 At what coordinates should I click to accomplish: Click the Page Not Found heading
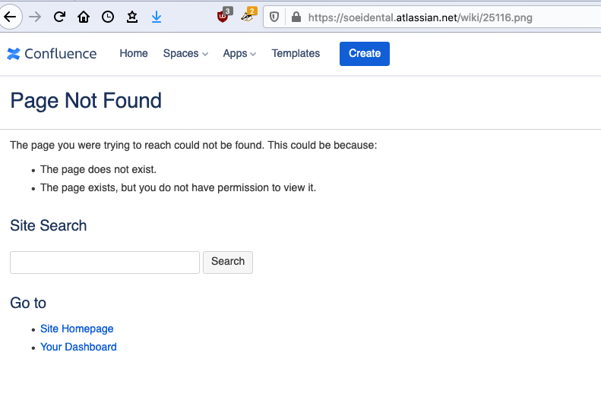coord(86,101)
